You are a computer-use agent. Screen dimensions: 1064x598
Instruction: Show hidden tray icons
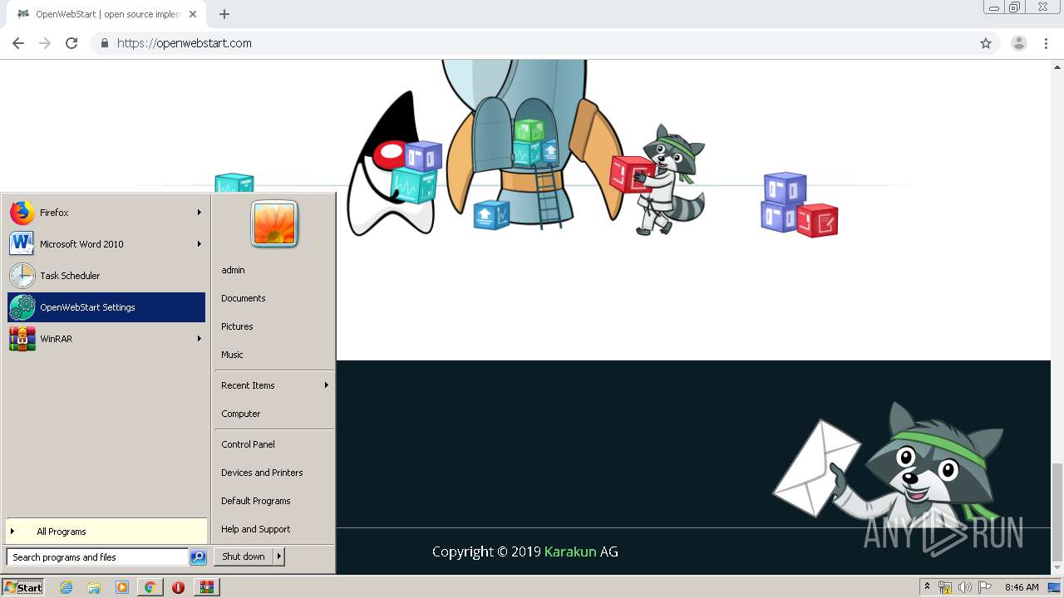927,587
